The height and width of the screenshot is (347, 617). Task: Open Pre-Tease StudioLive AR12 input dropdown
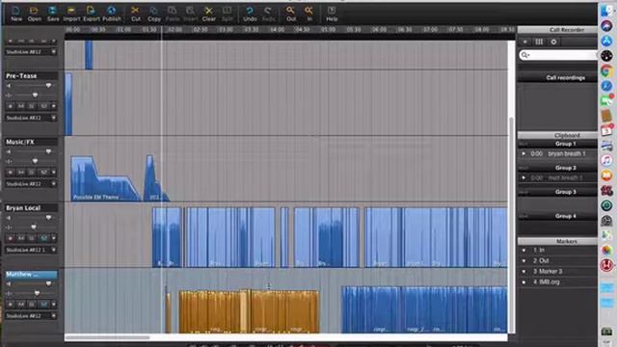click(x=30, y=118)
